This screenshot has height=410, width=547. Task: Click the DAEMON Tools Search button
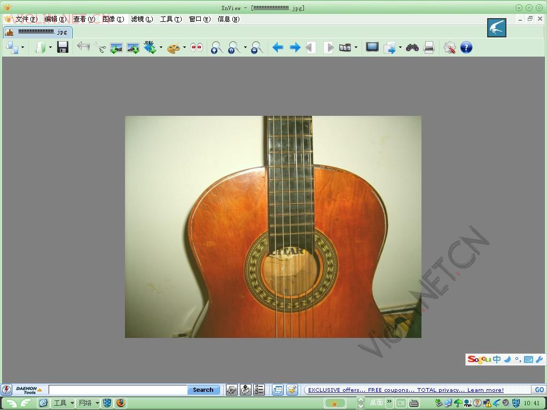pyautogui.click(x=203, y=390)
